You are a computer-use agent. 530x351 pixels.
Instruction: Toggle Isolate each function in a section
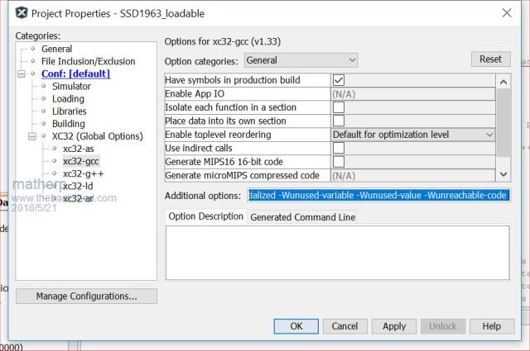[339, 107]
